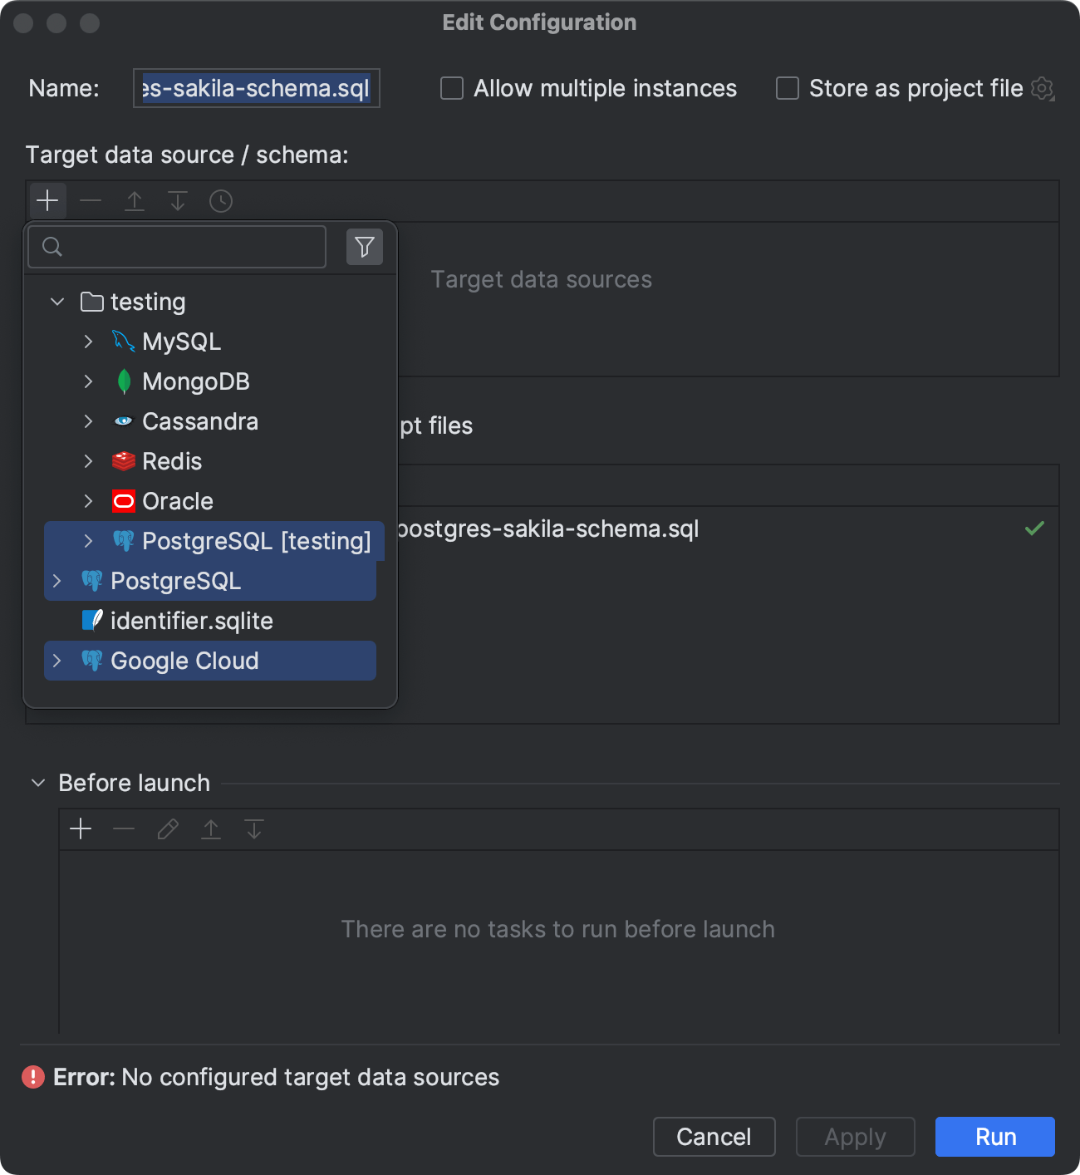1080x1175 pixels.
Task: Collapse the testing folder
Action: point(56,302)
